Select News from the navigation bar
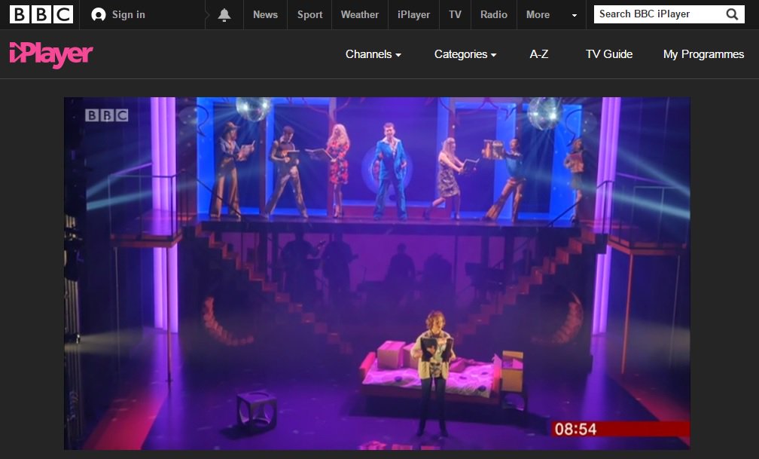The width and height of the screenshot is (759, 459). (x=265, y=14)
